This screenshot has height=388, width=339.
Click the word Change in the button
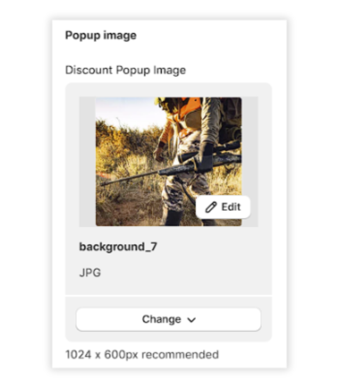point(161,319)
